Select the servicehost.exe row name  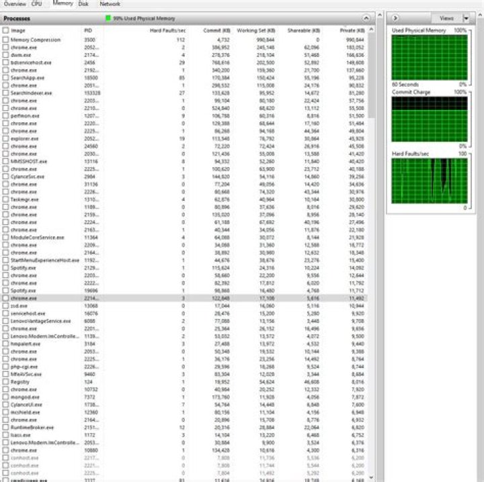28,314
